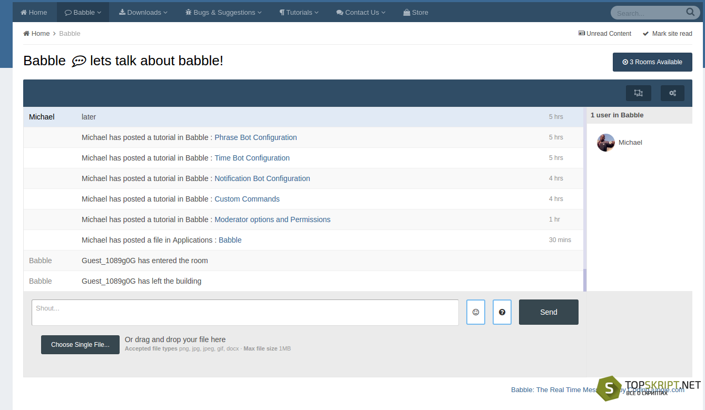This screenshot has width=705, height=410.
Task: Click the search magnifier icon
Action: coord(690,12)
